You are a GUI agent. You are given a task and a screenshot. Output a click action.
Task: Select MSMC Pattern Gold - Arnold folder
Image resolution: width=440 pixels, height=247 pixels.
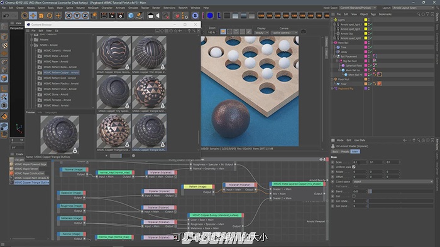[59, 78]
